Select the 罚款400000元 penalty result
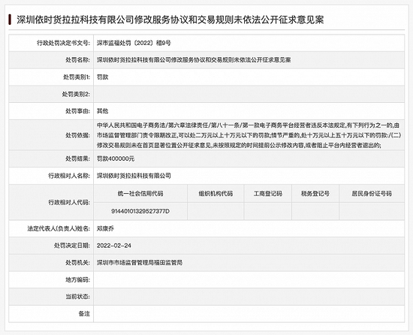Screen dimensions: 413x335 click(116, 158)
